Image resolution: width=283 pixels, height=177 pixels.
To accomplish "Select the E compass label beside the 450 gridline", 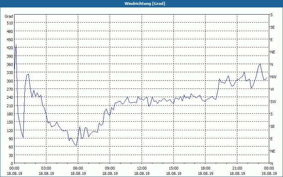I will pyautogui.click(x=271, y=40).
